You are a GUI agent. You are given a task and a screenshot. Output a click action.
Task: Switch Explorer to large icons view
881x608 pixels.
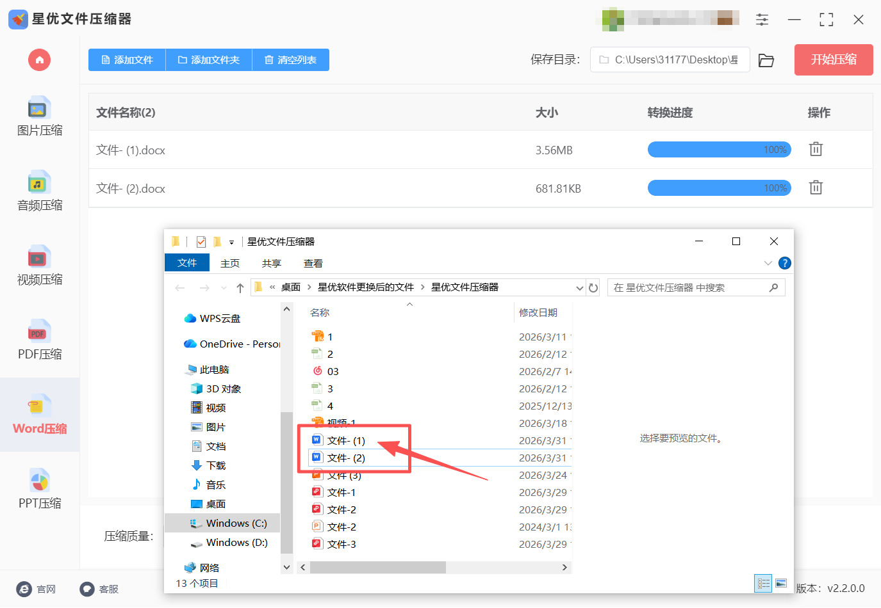(781, 583)
